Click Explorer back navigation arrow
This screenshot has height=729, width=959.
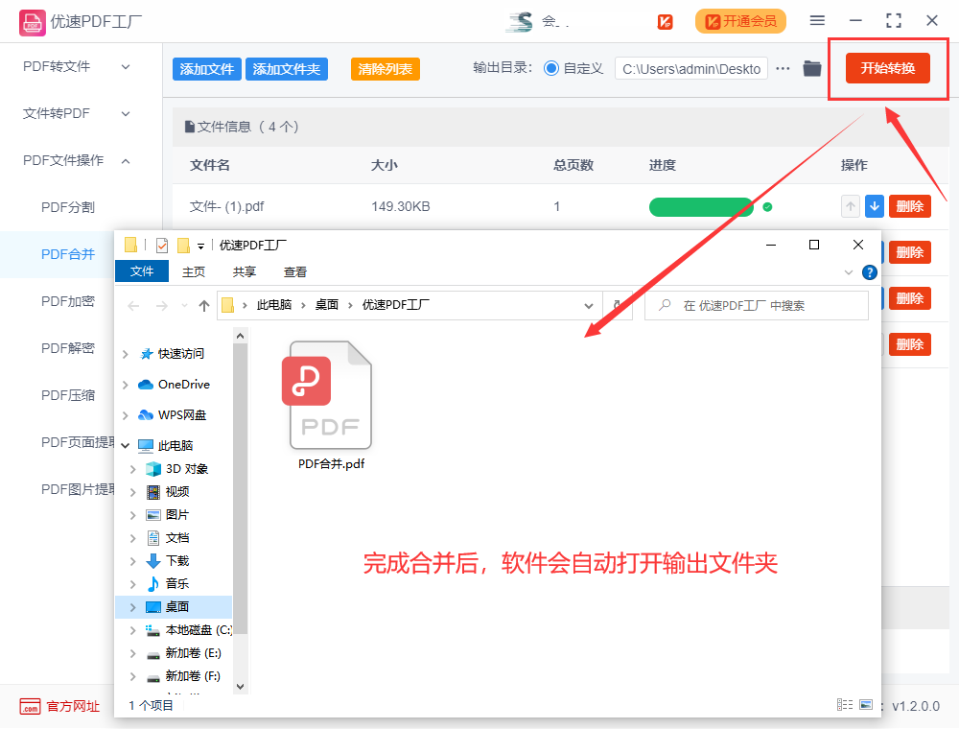coord(133,305)
